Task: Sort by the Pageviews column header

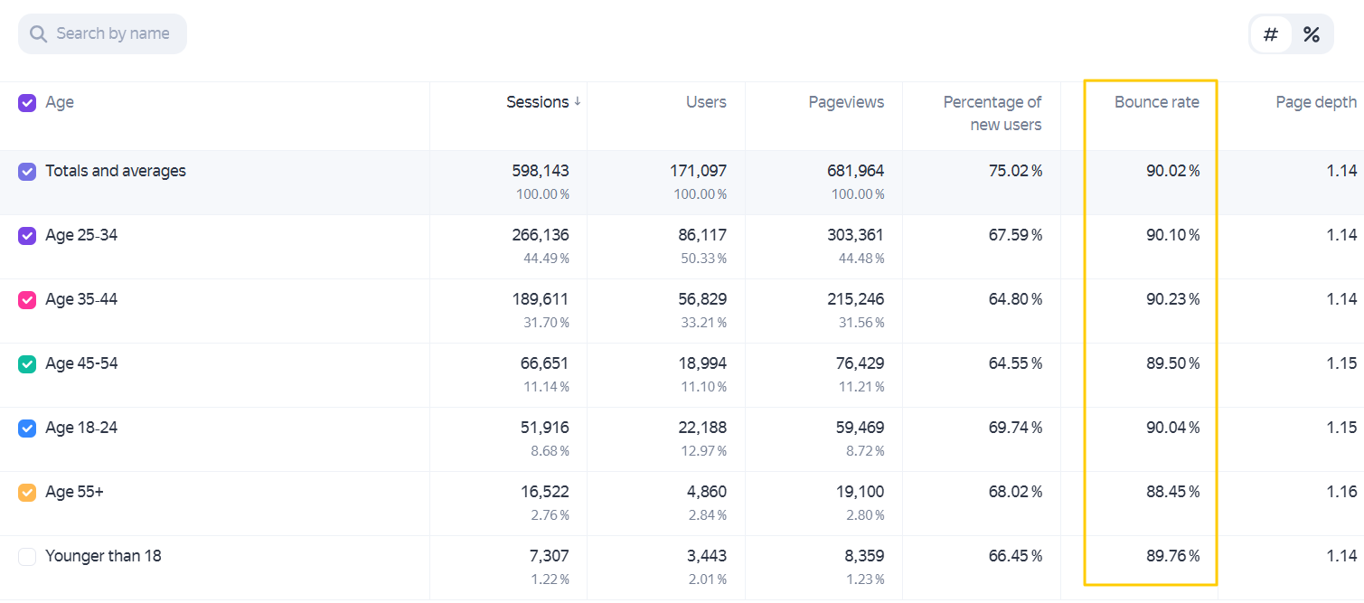Action: point(846,102)
